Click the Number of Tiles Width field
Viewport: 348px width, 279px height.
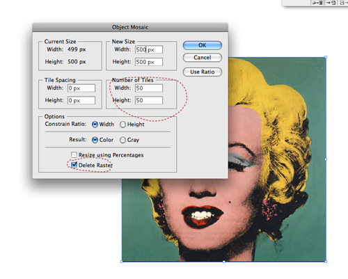click(x=149, y=88)
